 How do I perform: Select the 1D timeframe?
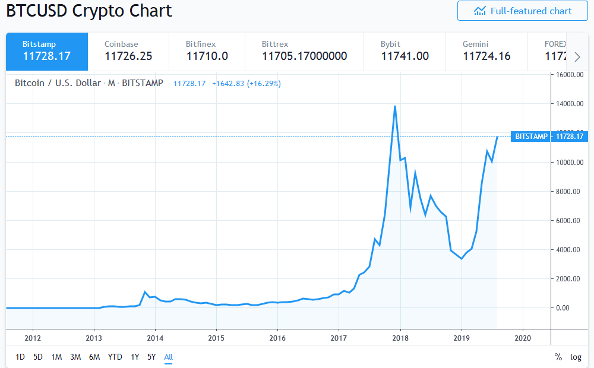19,357
